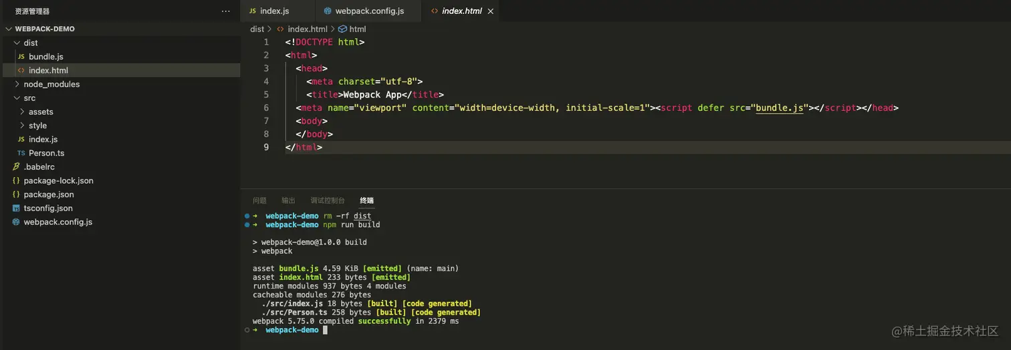This screenshot has height=350, width=1011.
Task: Click the Webpack App title text
Action: coord(372,95)
